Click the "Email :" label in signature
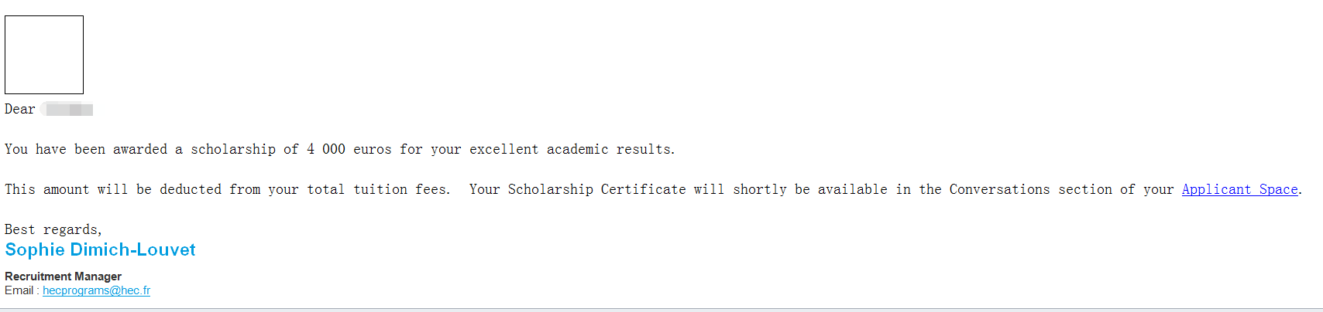The width and height of the screenshot is (1323, 312). 22,290
